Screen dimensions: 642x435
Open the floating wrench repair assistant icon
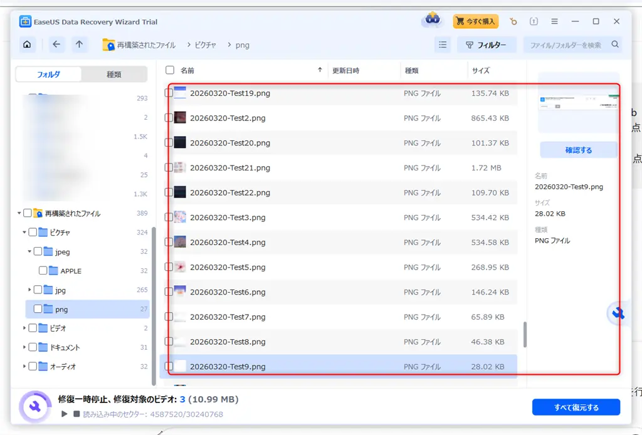(617, 314)
